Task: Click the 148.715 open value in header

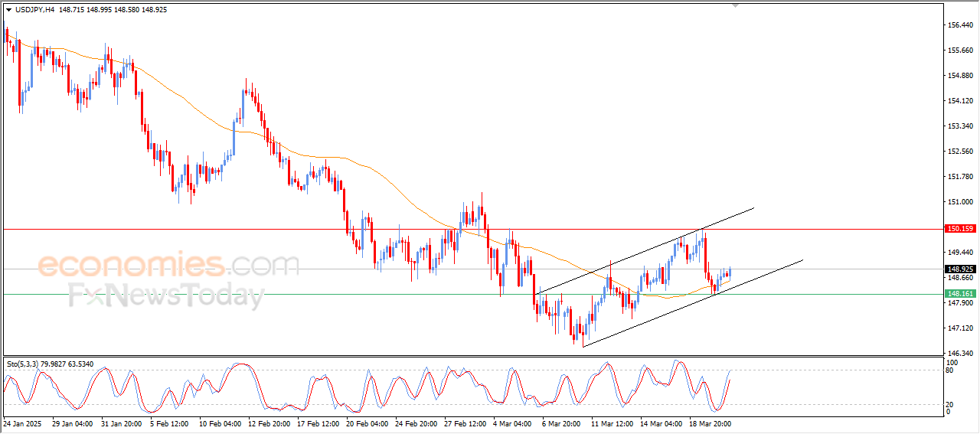Action: pos(72,10)
